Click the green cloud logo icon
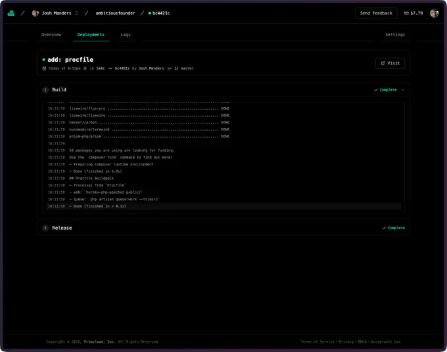Screen dimensions: 447x352 pos(11,13)
